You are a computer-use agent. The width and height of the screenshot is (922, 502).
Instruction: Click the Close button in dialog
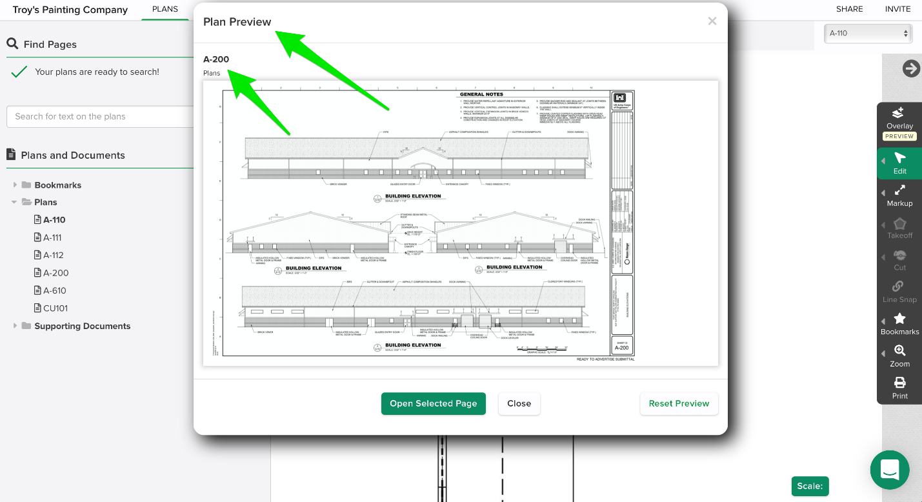pos(519,403)
